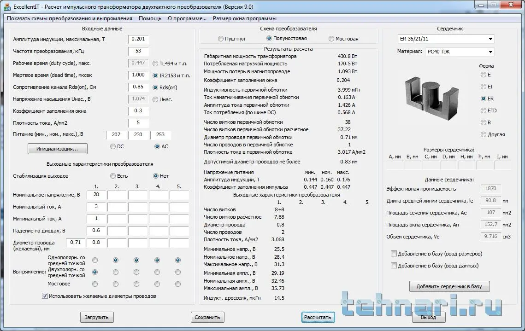This screenshot has width=525, height=331.
Task: Enable output stabilization Есть option
Action: click(119, 176)
